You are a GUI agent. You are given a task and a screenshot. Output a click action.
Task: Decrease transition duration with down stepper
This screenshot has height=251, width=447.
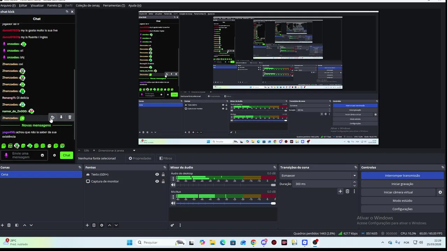click(x=354, y=185)
